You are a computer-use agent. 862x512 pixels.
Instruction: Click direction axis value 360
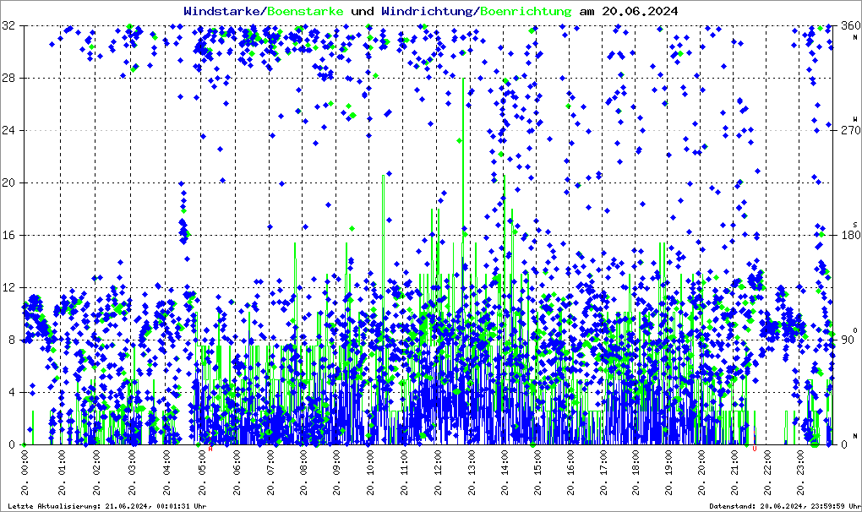850,26
